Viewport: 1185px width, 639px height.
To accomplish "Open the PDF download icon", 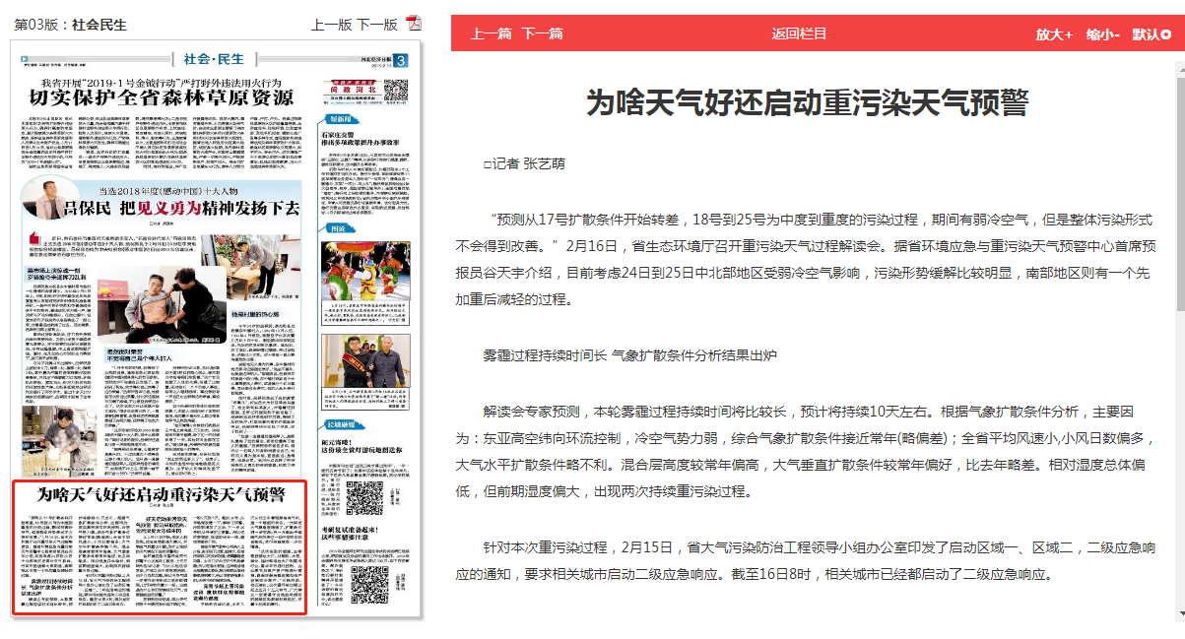I will [x=415, y=25].
